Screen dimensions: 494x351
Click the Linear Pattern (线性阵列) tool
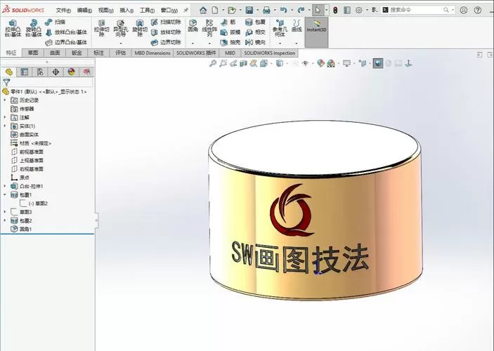pyautogui.click(x=209, y=27)
